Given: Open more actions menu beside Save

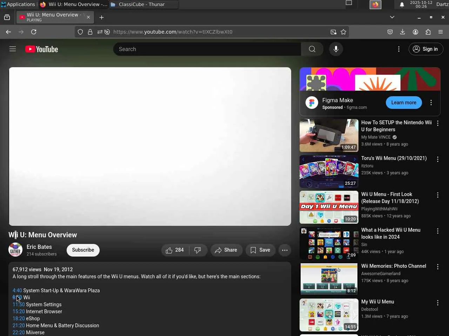Looking at the screenshot, I should point(285,250).
